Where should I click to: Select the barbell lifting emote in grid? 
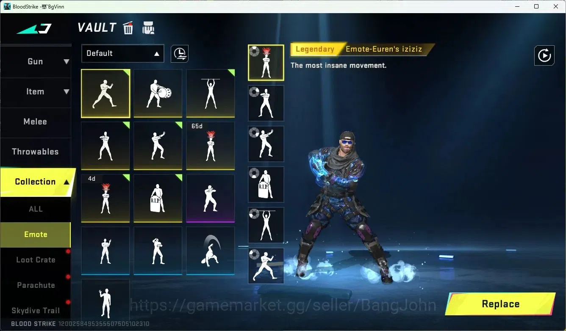click(x=211, y=94)
